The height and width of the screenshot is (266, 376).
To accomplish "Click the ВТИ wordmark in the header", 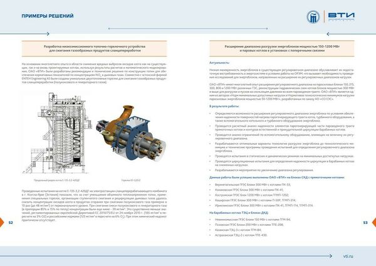I will point(342,17).
